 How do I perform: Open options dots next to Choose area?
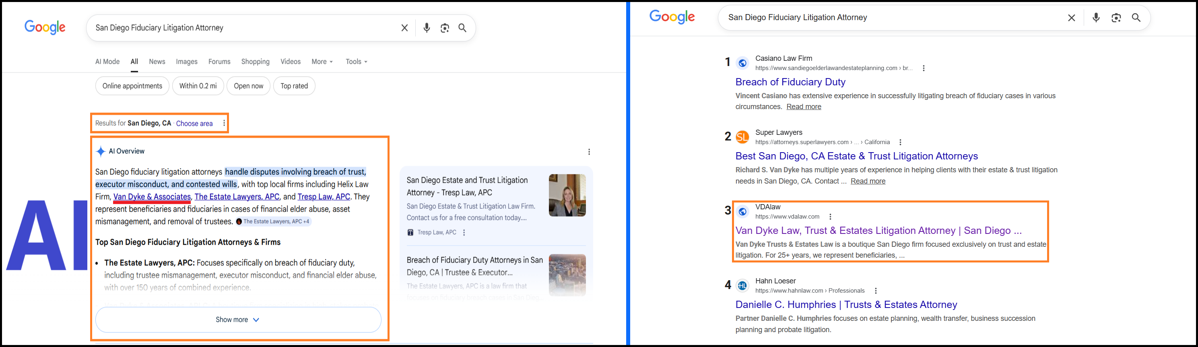(224, 123)
